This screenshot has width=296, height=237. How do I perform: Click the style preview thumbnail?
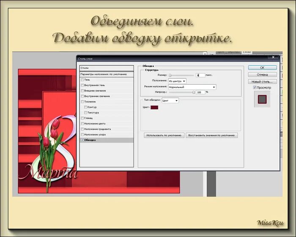tap(262, 99)
